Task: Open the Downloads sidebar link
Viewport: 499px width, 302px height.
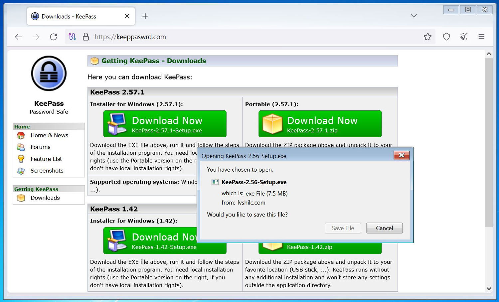Action: click(x=45, y=198)
